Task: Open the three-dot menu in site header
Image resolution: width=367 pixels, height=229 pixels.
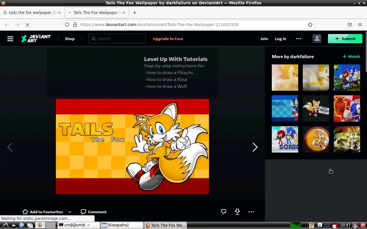Action: tap(299, 39)
